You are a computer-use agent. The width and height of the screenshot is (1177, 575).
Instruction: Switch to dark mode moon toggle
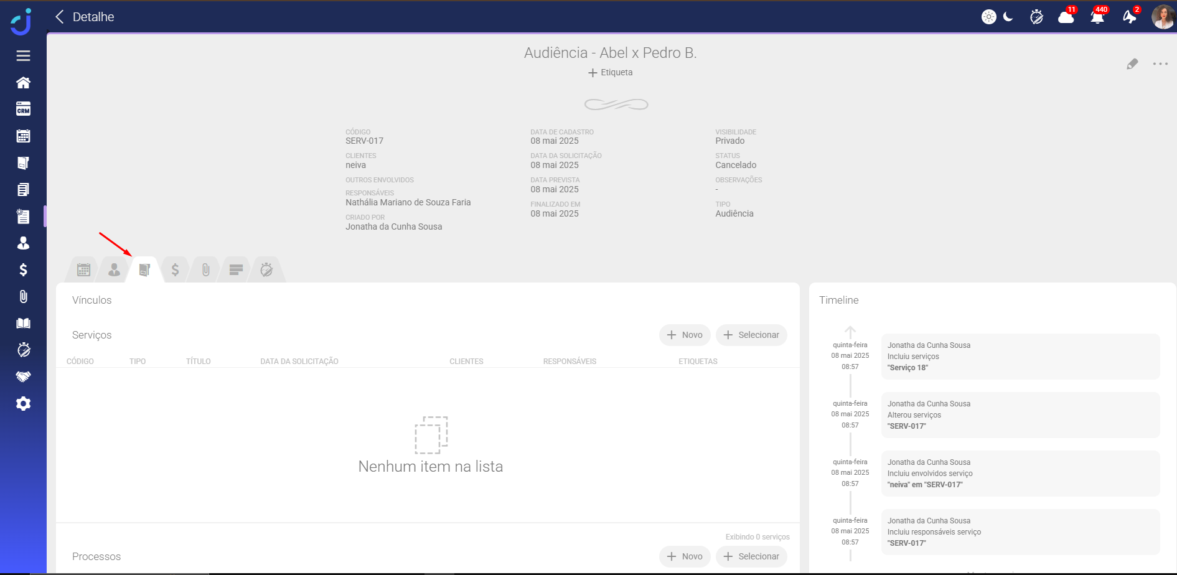coord(1008,17)
